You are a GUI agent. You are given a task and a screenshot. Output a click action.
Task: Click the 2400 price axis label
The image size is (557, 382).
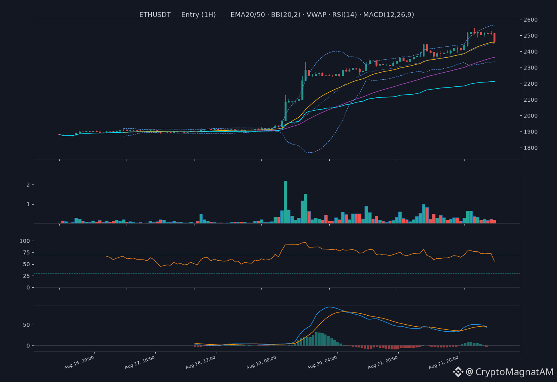(530, 52)
